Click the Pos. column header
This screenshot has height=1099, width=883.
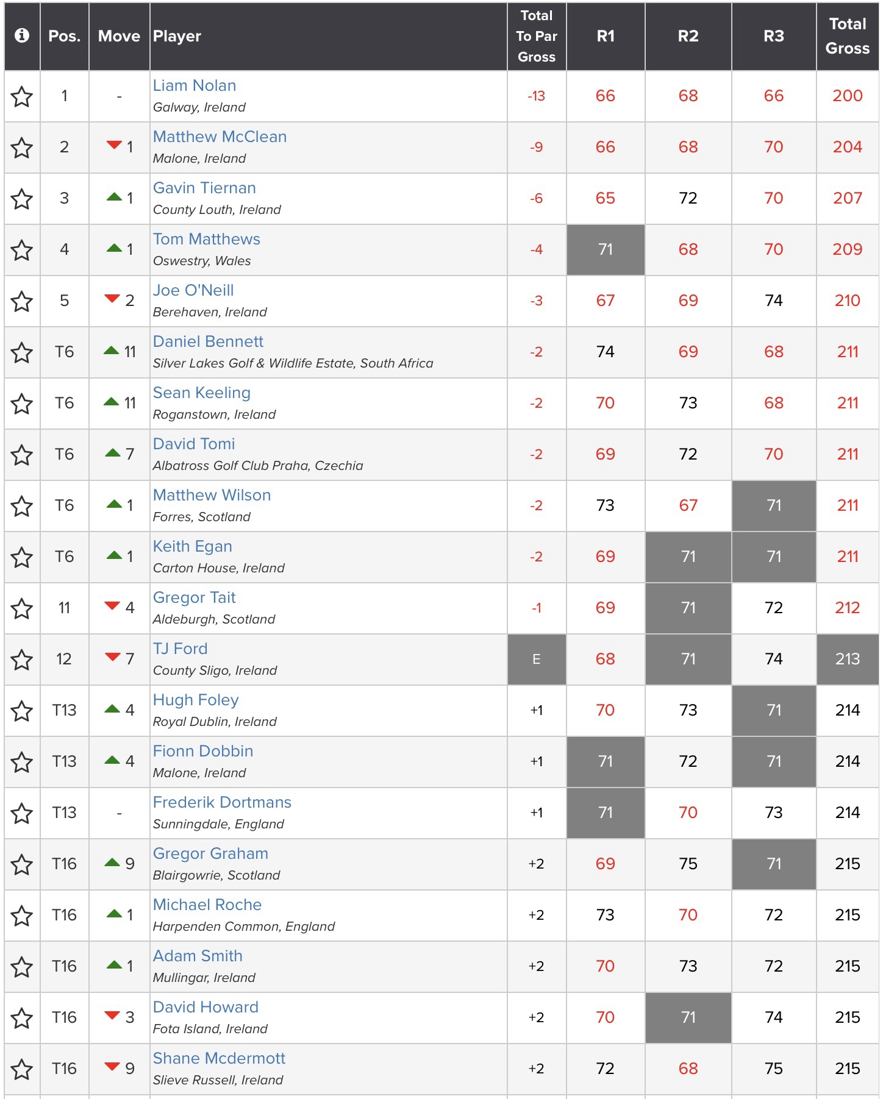point(65,37)
